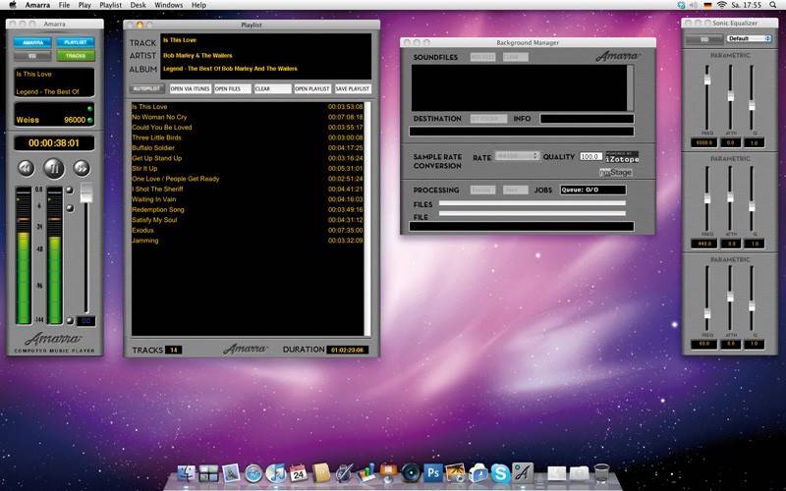The width and height of the screenshot is (786, 491).
Task: Click the OPEN FILES button
Action: click(x=233, y=88)
